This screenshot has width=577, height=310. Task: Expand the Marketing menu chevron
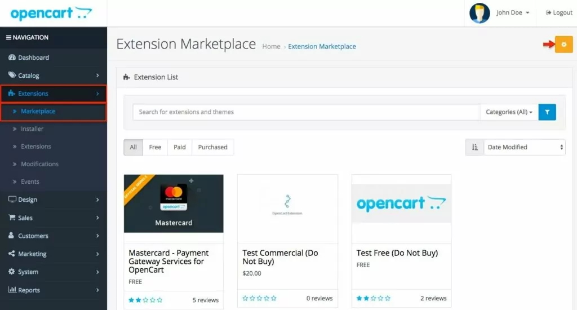[97, 254]
